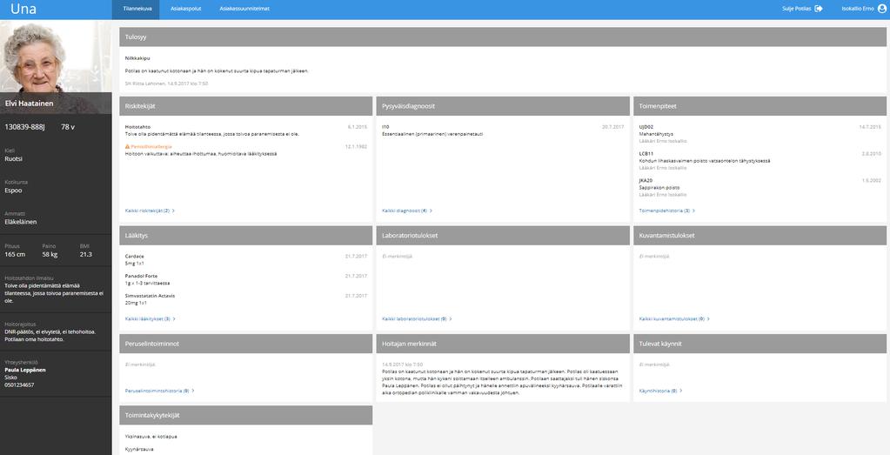
Task: Click the Toimenpiteet panel header
Action: [x=760, y=106]
